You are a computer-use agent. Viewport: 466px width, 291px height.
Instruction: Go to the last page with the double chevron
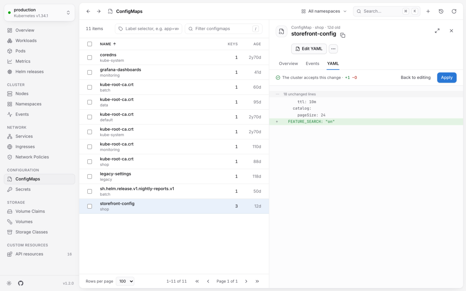pyautogui.click(x=257, y=281)
